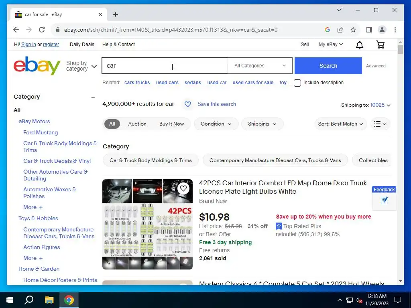Click the search input field containing 'car'
411x308 pixels.
click(x=165, y=66)
